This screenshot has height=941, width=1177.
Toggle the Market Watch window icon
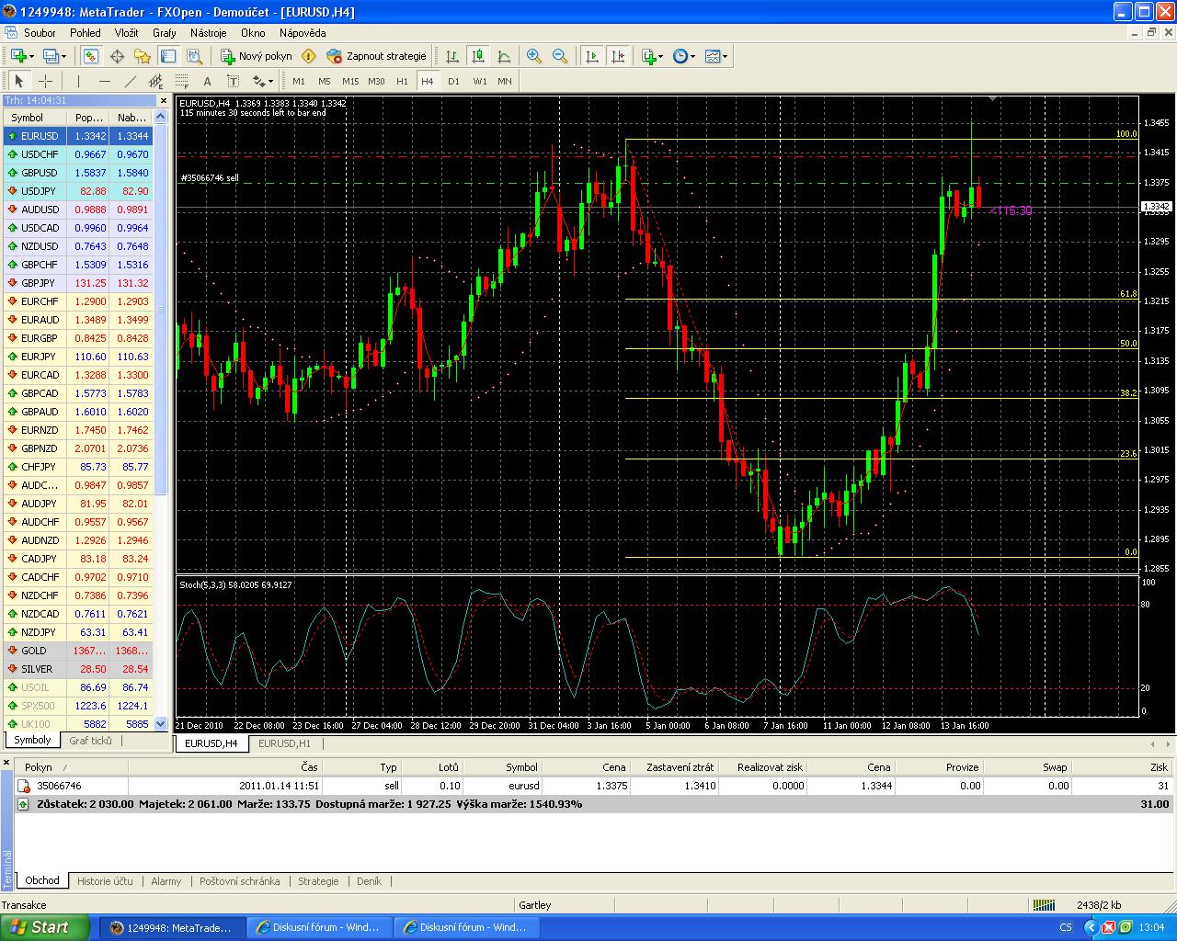[90, 56]
